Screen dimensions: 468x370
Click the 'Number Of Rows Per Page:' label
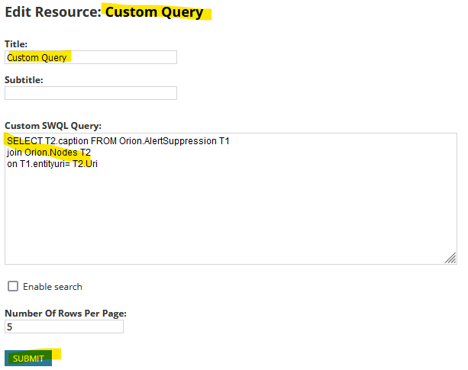pos(66,314)
